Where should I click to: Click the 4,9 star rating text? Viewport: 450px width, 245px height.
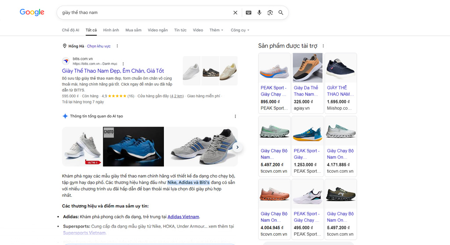(x=104, y=96)
